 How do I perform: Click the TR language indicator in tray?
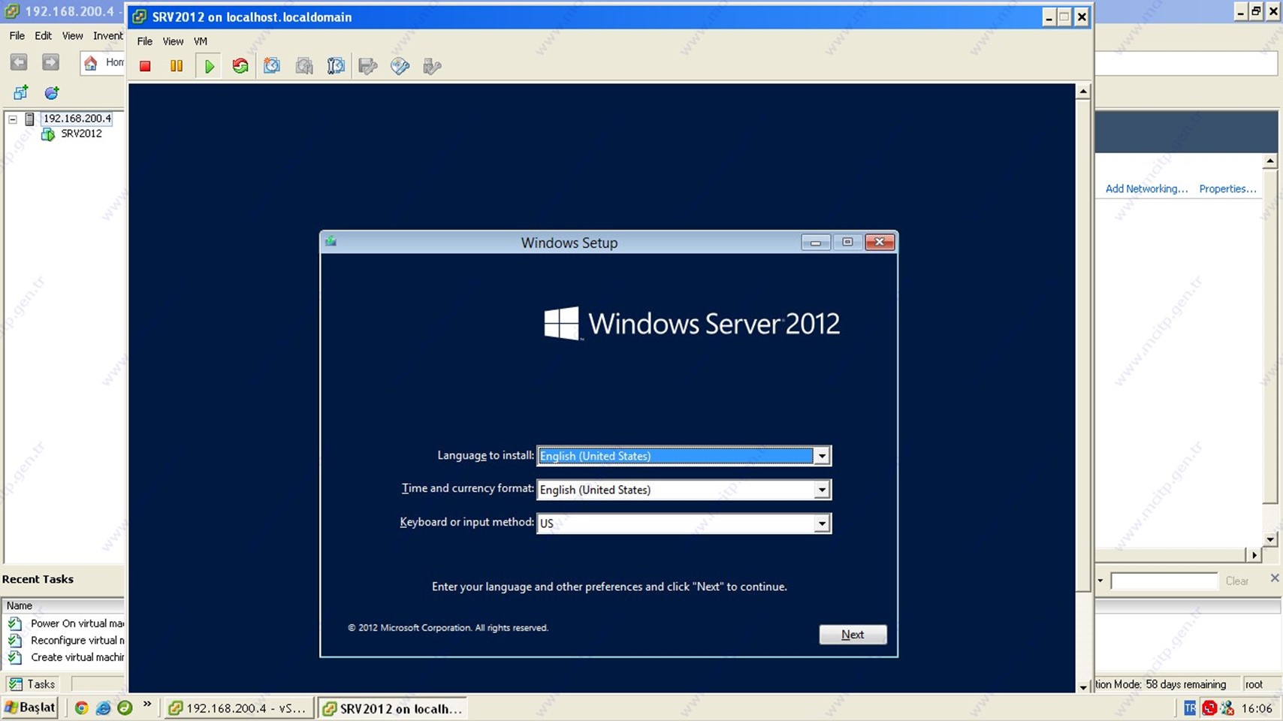click(1190, 707)
